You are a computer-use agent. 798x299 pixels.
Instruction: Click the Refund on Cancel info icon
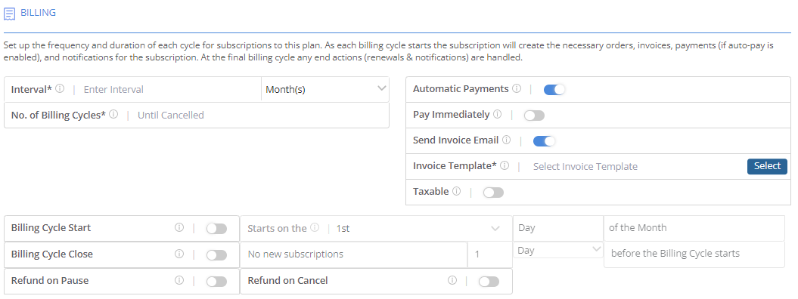452,280
